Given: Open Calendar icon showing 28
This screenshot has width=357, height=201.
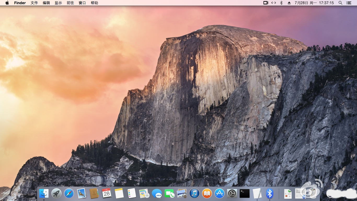Looking at the screenshot, I should click(x=107, y=193).
